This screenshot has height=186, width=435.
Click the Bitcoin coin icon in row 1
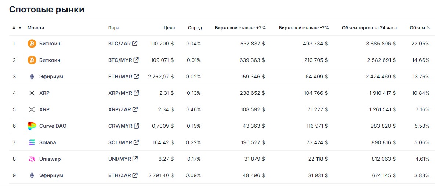[x=32, y=44]
